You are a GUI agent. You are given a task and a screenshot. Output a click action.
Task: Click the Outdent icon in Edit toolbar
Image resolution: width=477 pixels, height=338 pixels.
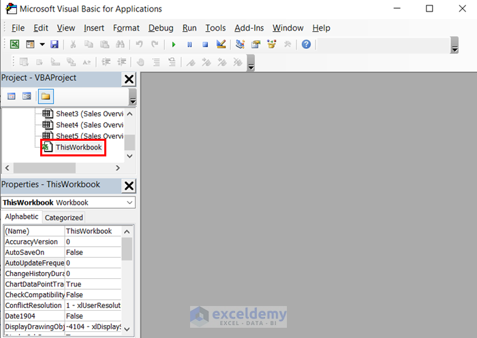click(x=122, y=63)
